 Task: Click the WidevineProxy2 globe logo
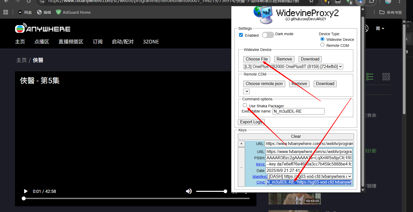[263, 15]
